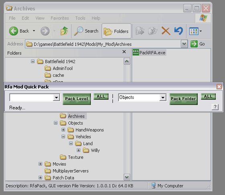Click the green Go button

pyautogui.click(x=198, y=44)
